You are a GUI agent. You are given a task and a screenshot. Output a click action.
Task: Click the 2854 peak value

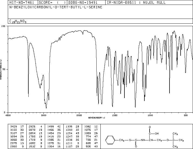32,133
